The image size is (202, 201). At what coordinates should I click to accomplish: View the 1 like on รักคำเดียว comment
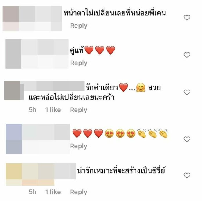click(x=53, y=110)
